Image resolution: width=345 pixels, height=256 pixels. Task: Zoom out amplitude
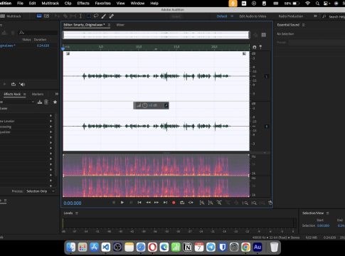[x=211, y=203]
